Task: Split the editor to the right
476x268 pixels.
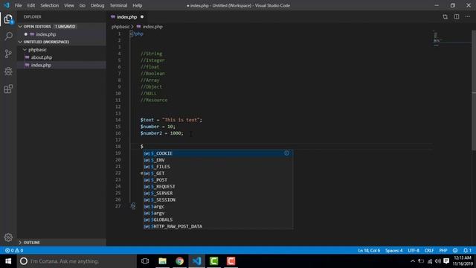Action: coord(457,17)
